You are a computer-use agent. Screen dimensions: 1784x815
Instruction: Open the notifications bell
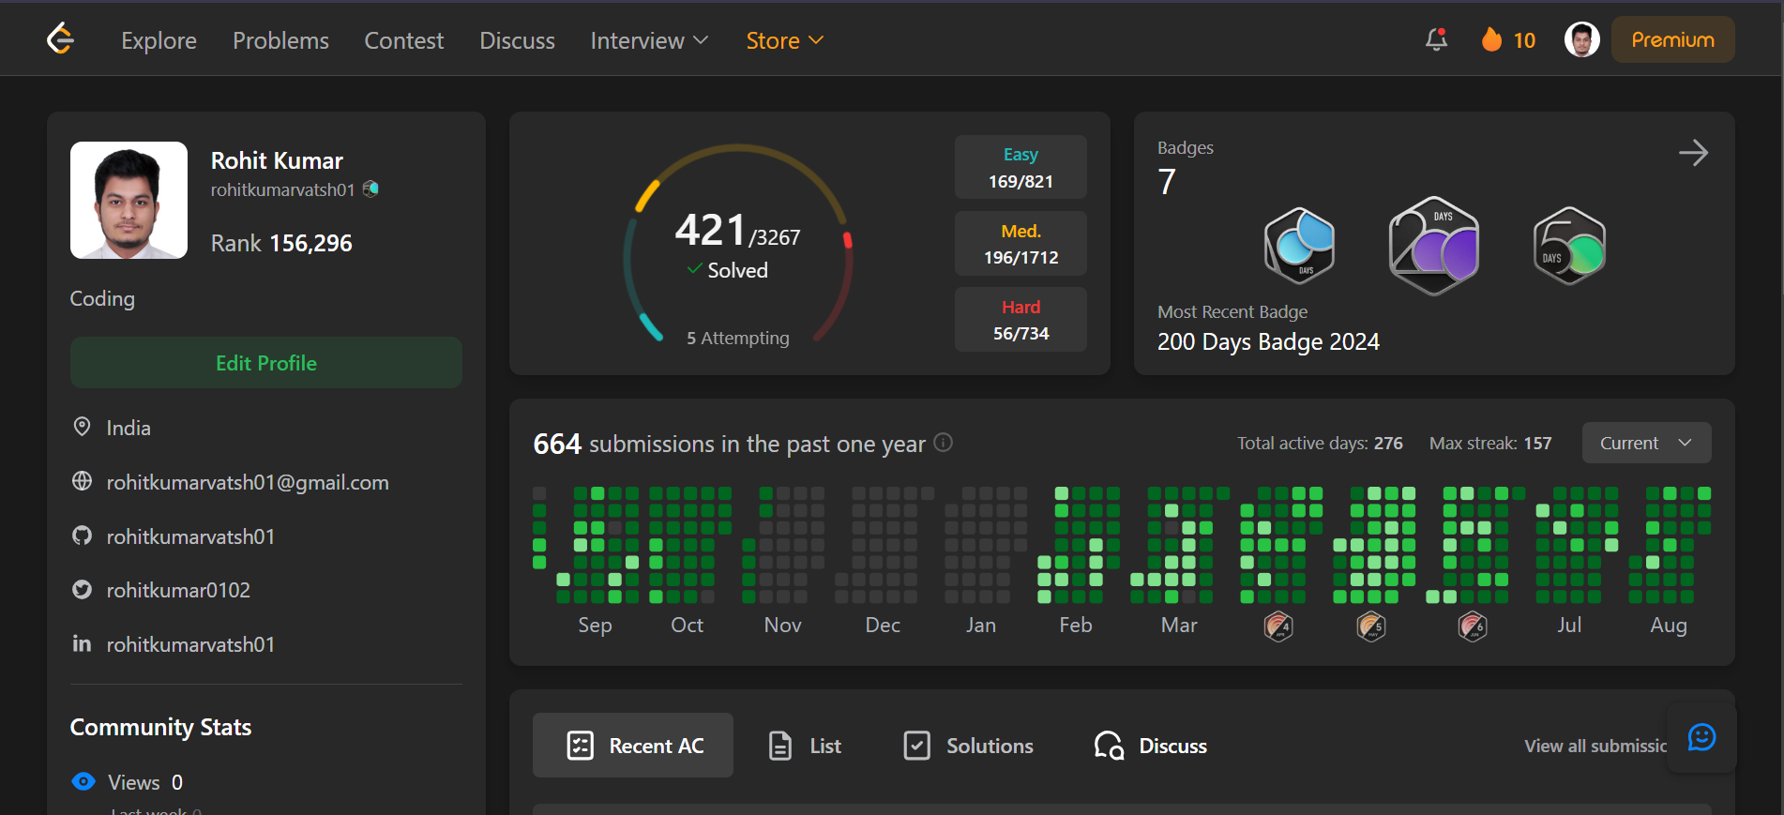pyautogui.click(x=1436, y=39)
